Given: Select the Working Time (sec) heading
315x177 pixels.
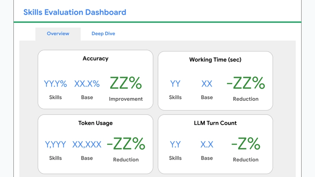Looking at the screenshot, I should click(x=215, y=60).
